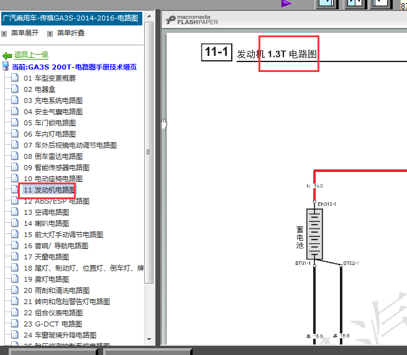Screen dimensions: 407x355
Task: Click the EN310-1 connector label
Action: pos(327,204)
